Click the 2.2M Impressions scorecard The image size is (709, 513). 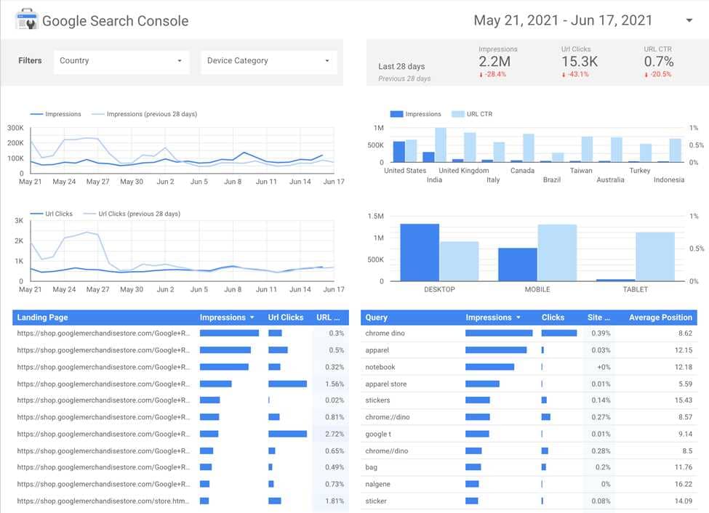point(497,62)
